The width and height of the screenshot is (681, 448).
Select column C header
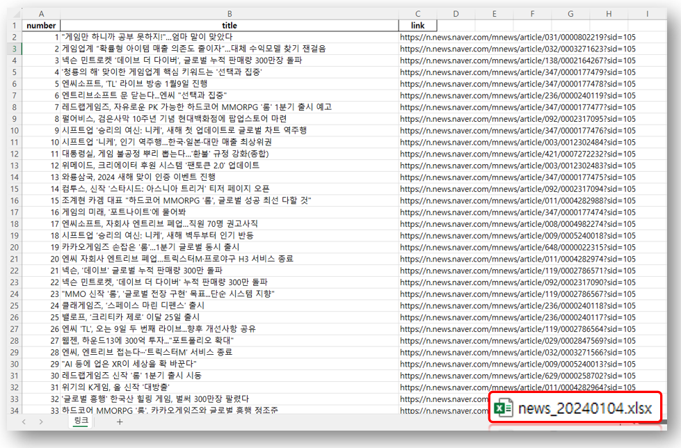pyautogui.click(x=417, y=14)
